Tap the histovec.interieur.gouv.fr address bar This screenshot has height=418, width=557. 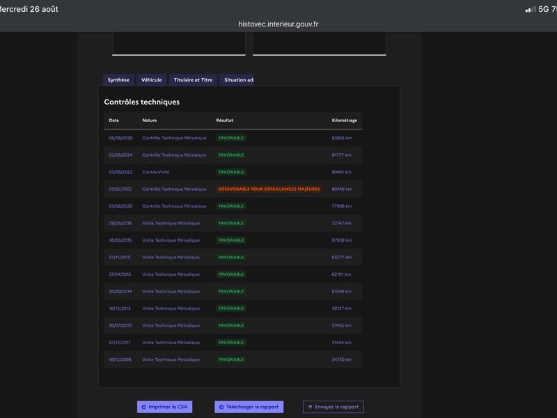pos(278,24)
